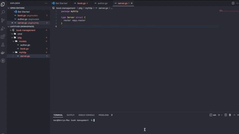The image size is (239, 134).
Task: Open the Testing flask view
Action: [3, 45]
